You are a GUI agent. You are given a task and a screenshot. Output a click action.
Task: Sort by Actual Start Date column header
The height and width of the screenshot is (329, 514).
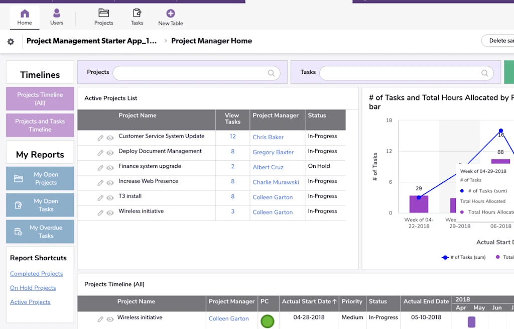[309, 301]
